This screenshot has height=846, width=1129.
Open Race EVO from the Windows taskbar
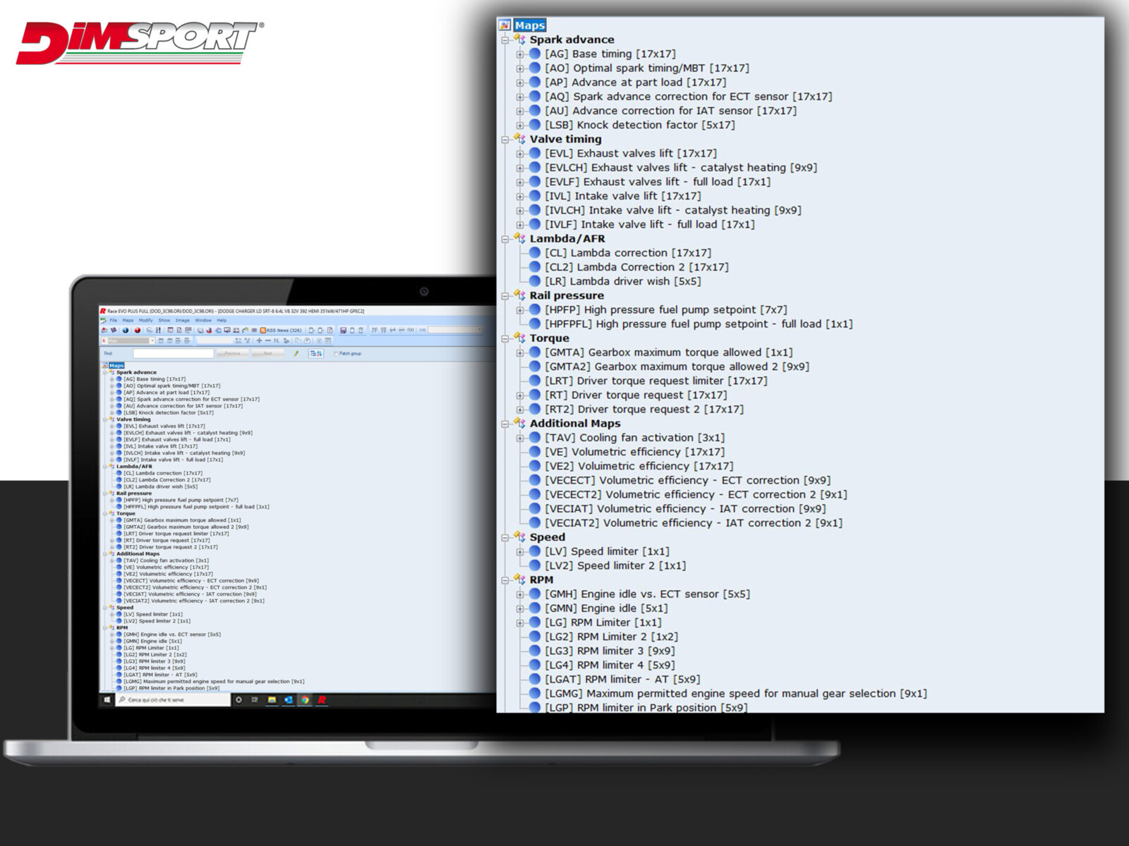[x=322, y=700]
